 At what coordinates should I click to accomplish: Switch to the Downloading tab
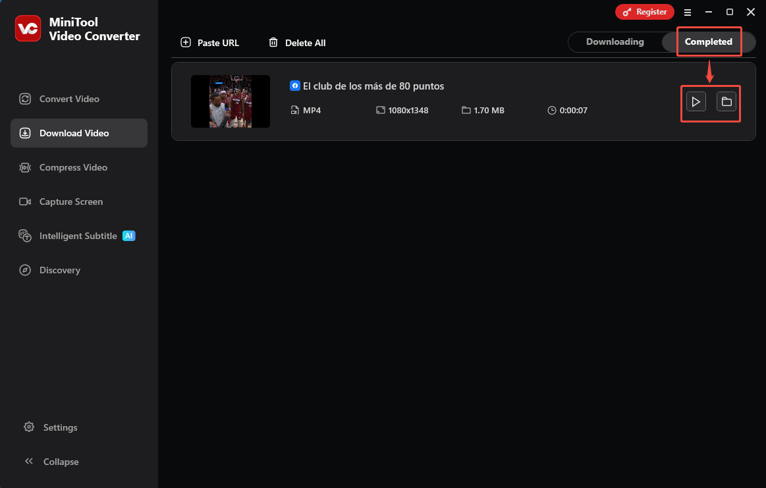(x=616, y=41)
